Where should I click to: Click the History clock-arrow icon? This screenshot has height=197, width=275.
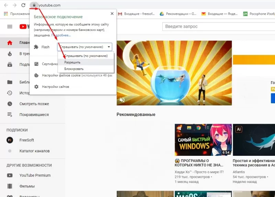pos(10,93)
